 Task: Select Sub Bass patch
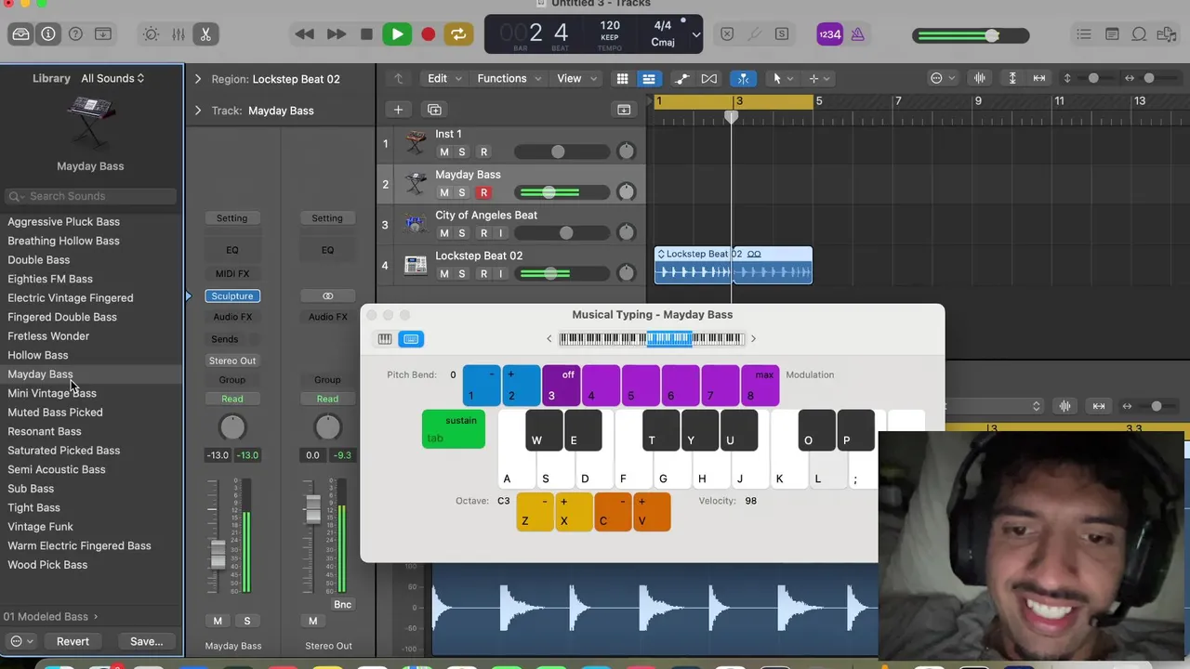[x=31, y=488]
